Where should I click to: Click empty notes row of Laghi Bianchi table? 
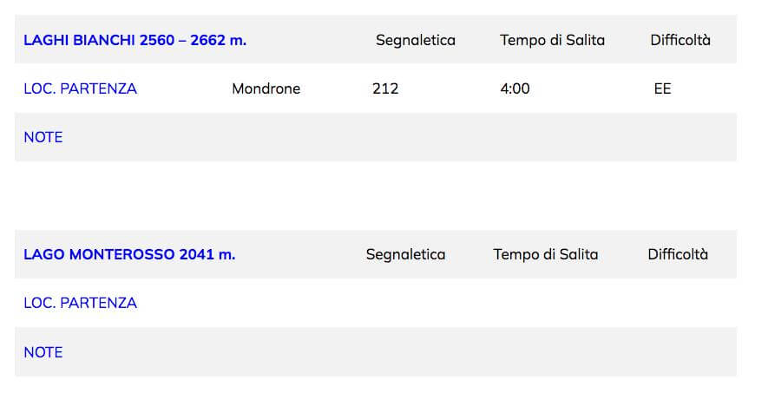point(376,137)
